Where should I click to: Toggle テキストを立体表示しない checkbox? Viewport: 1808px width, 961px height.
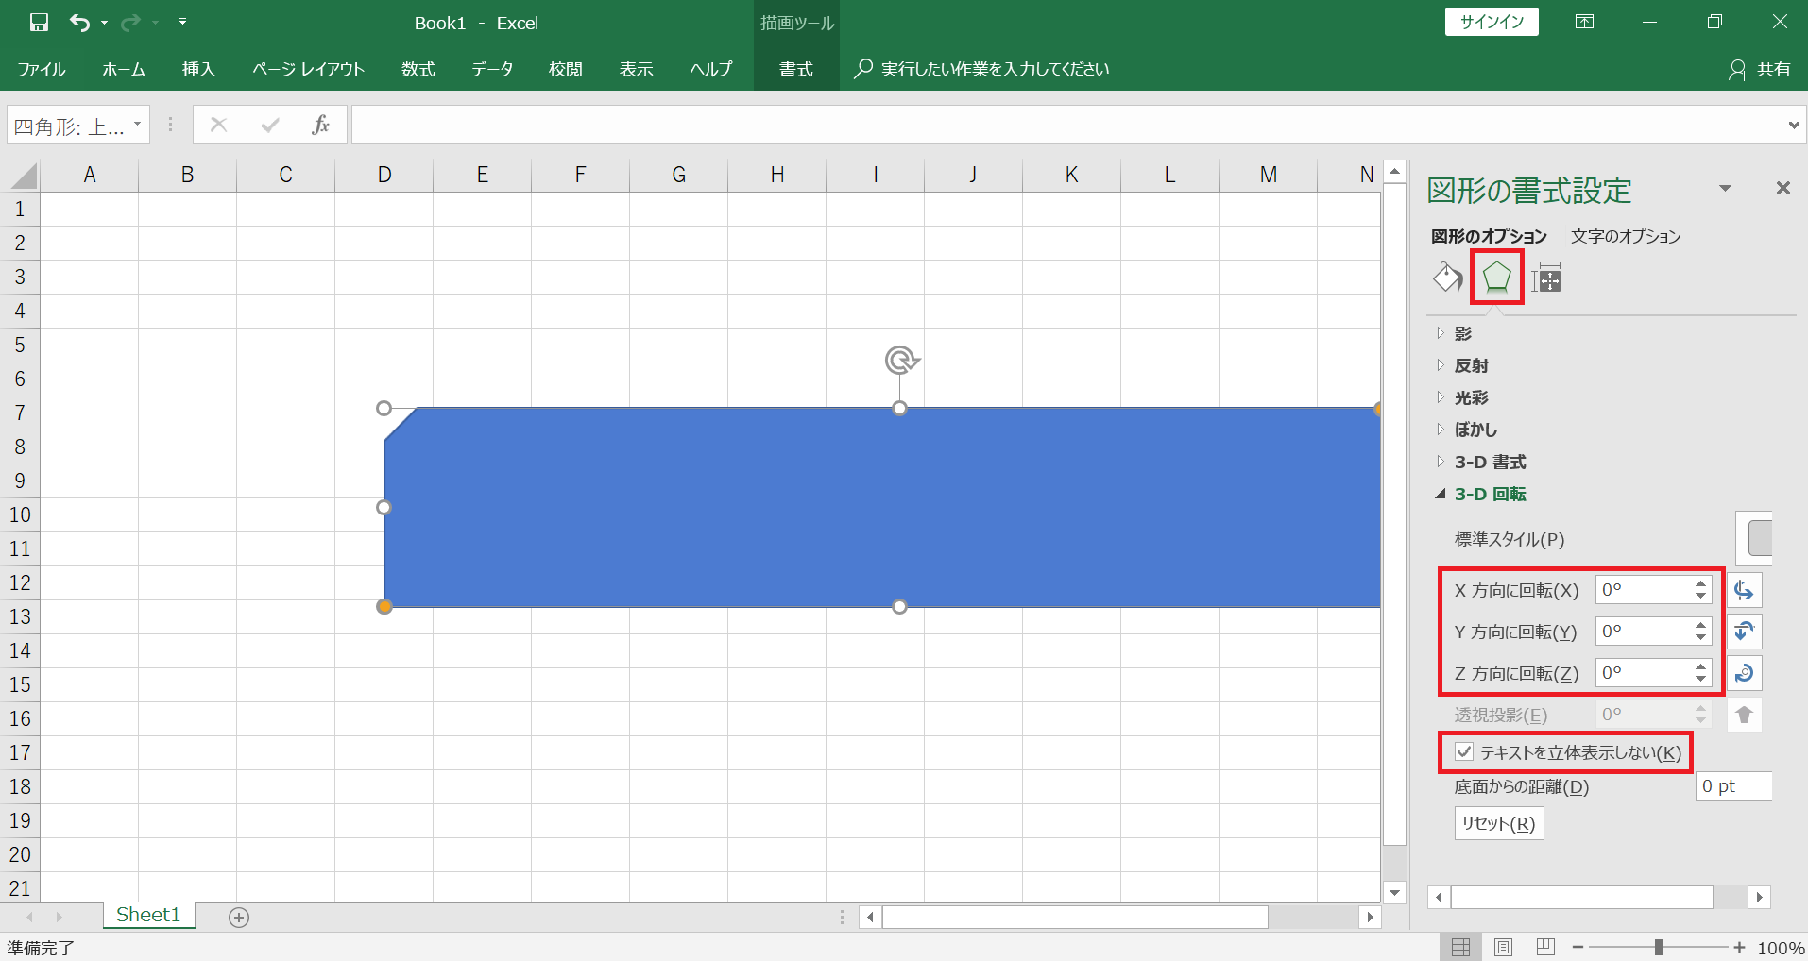1464,752
